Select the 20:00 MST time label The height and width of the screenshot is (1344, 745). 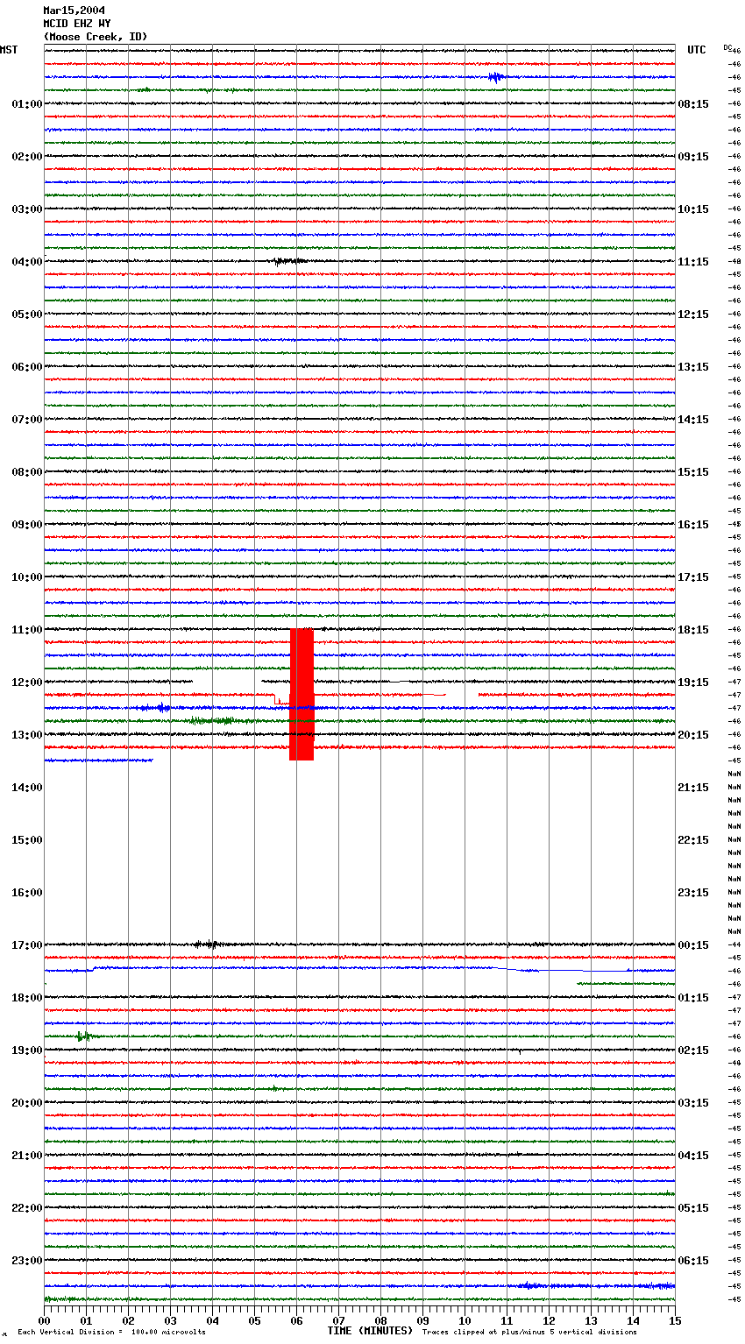coord(27,1103)
